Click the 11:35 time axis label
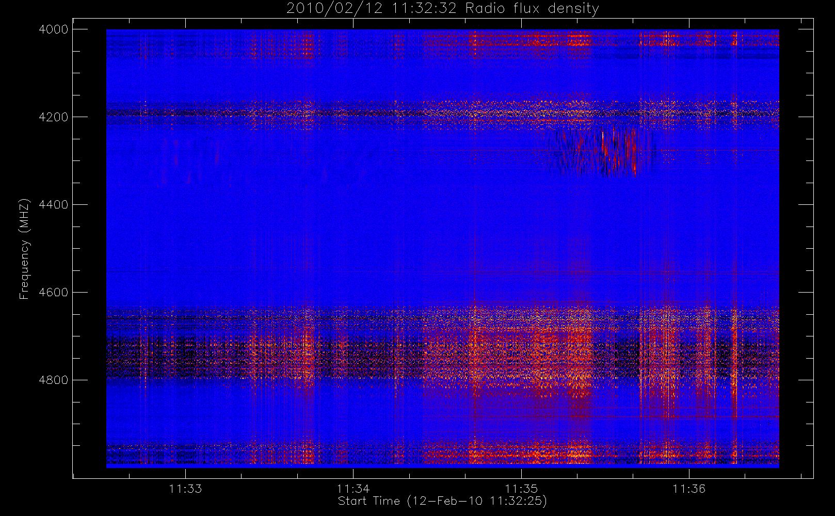This screenshot has width=835, height=516. 521,489
